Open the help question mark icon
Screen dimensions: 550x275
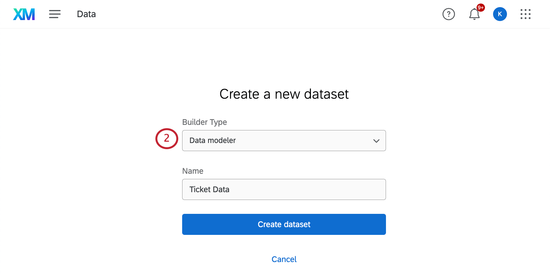448,14
